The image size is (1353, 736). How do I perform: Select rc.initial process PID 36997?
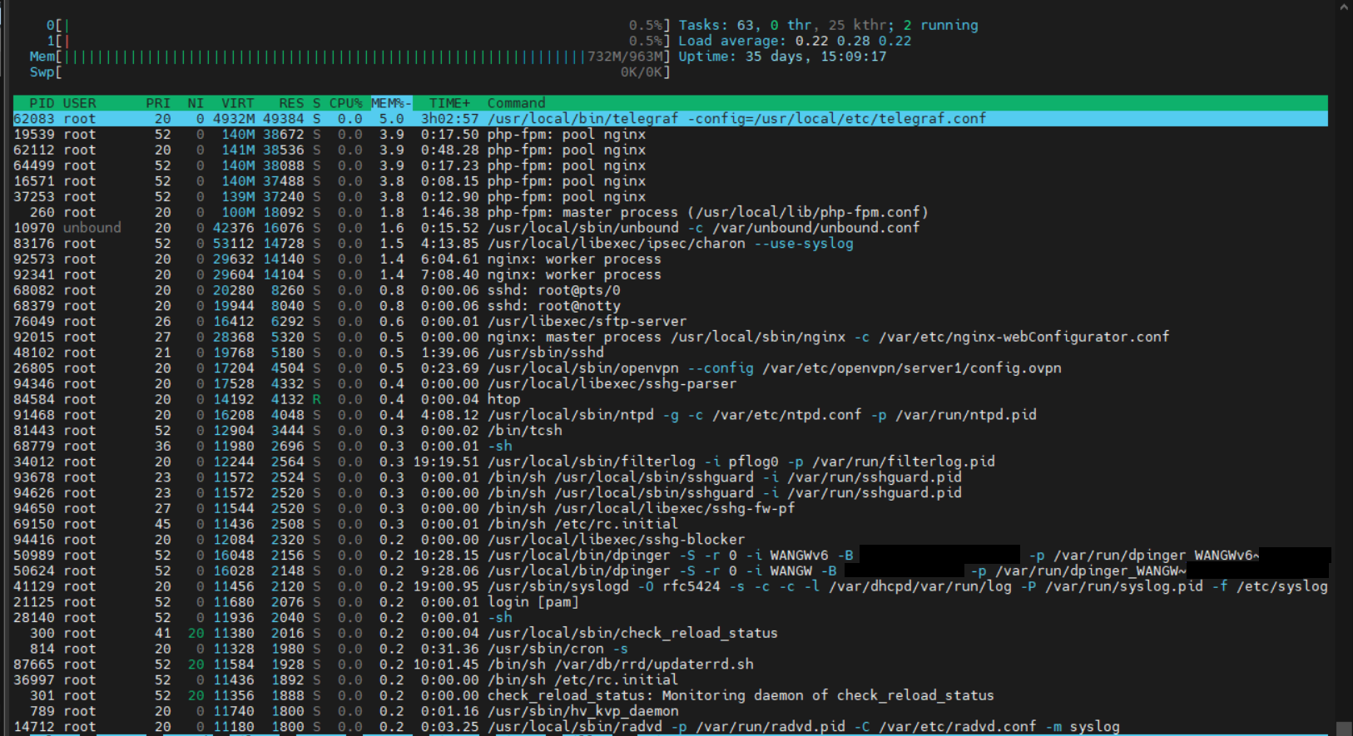[670, 680]
